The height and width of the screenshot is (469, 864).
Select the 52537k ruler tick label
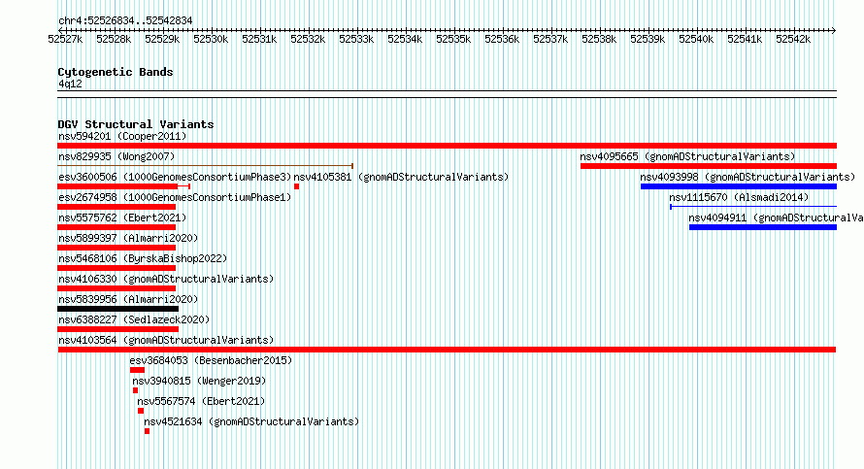[x=549, y=39]
